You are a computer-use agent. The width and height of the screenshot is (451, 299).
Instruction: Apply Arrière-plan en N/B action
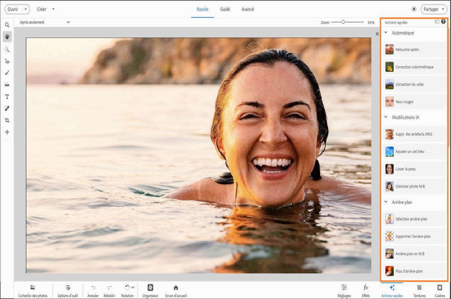pos(415,253)
